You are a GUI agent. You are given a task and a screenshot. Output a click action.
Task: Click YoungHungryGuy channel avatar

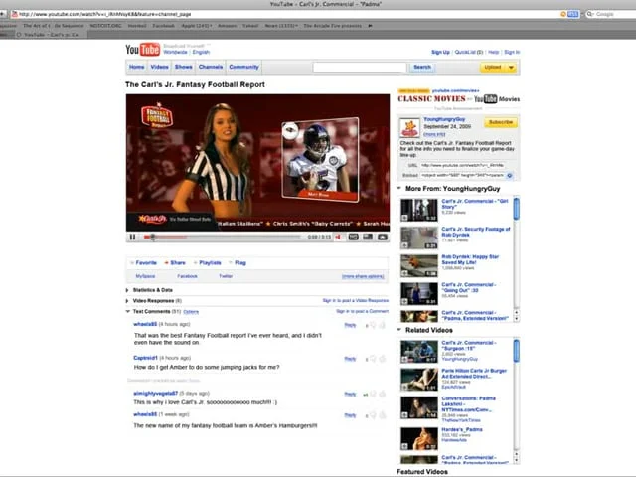(x=409, y=128)
